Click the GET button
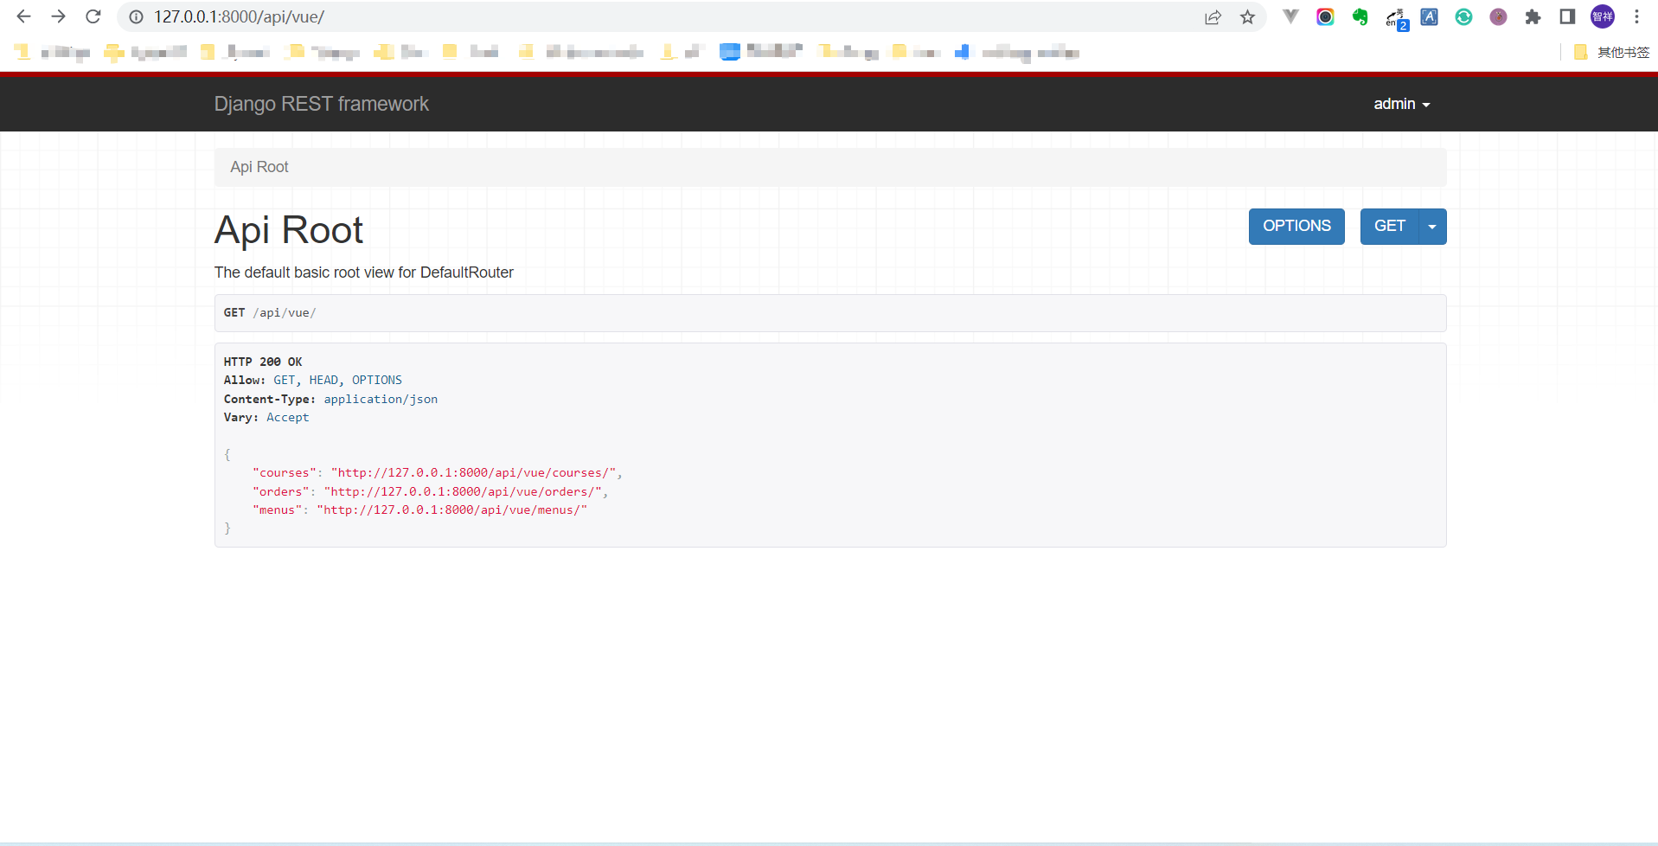This screenshot has width=1658, height=846. 1390,227
